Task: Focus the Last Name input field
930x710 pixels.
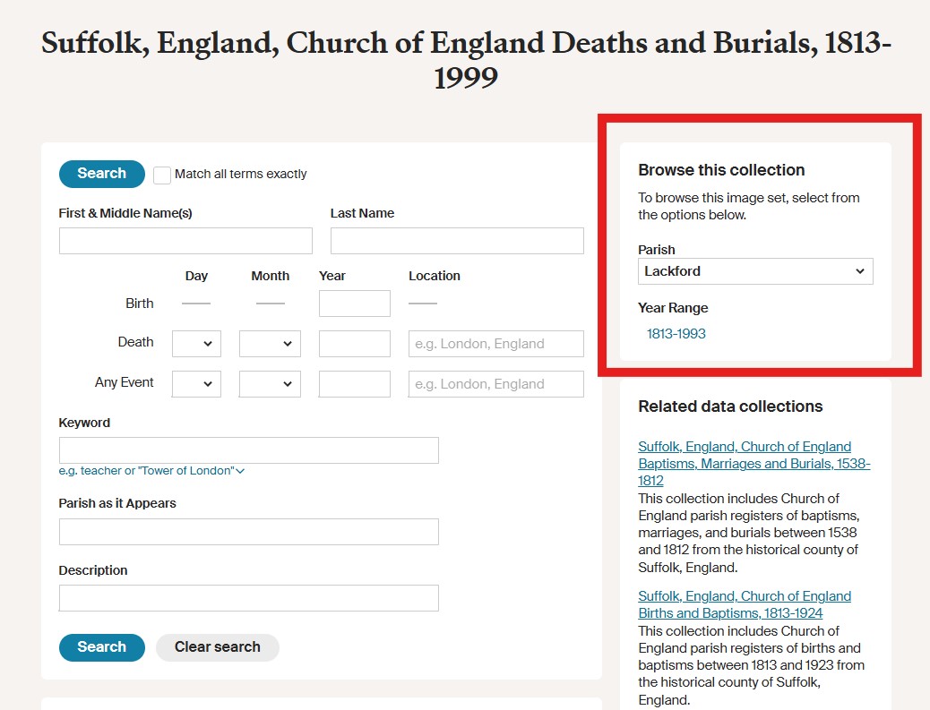Action: click(457, 241)
